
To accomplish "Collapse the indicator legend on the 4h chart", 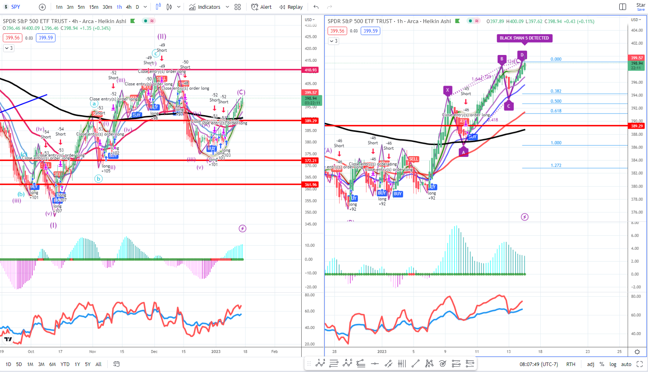I will (x=9, y=48).
